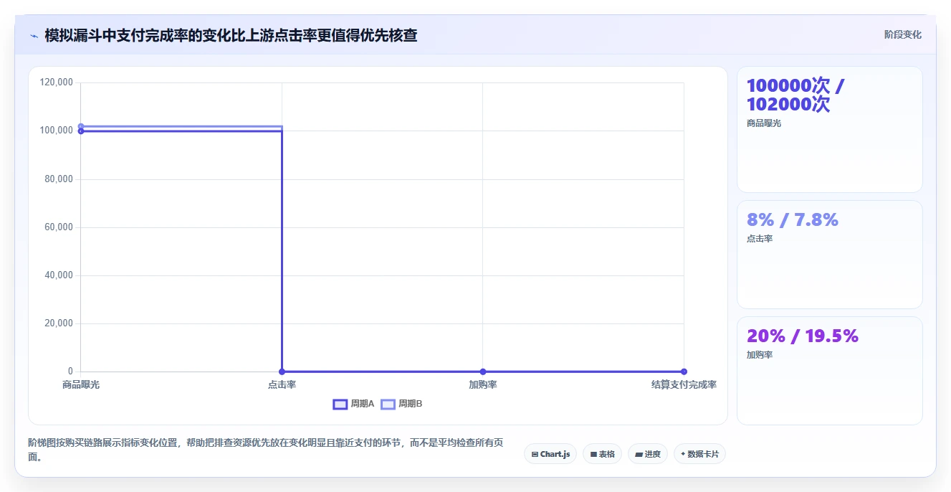Image resolution: width=951 pixels, height=492 pixels.
Task: Click the 100,000 y-axis value
Action: point(57,131)
